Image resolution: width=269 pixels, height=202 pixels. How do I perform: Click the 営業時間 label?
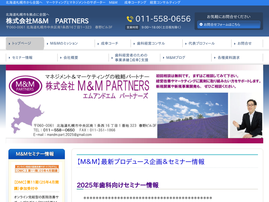(x=132, y=27)
